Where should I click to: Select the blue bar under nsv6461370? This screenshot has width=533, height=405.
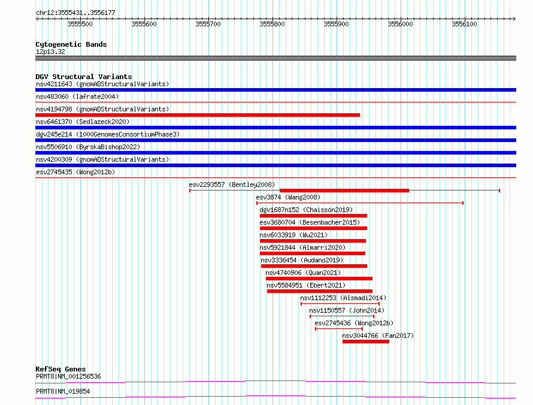[275, 128]
